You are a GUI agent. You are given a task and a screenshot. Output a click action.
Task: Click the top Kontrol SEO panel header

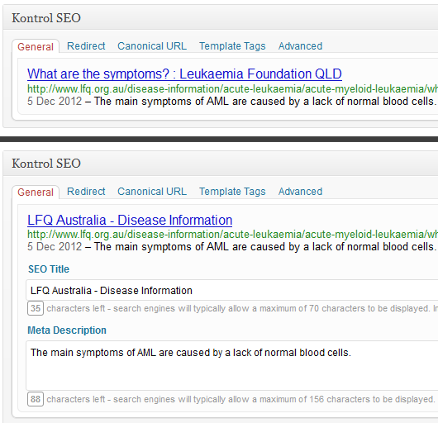221,17
